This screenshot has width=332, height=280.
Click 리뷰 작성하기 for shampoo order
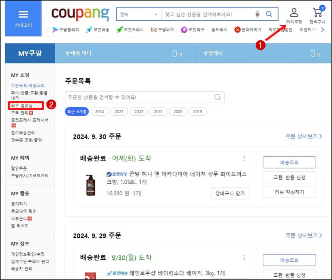289,192
